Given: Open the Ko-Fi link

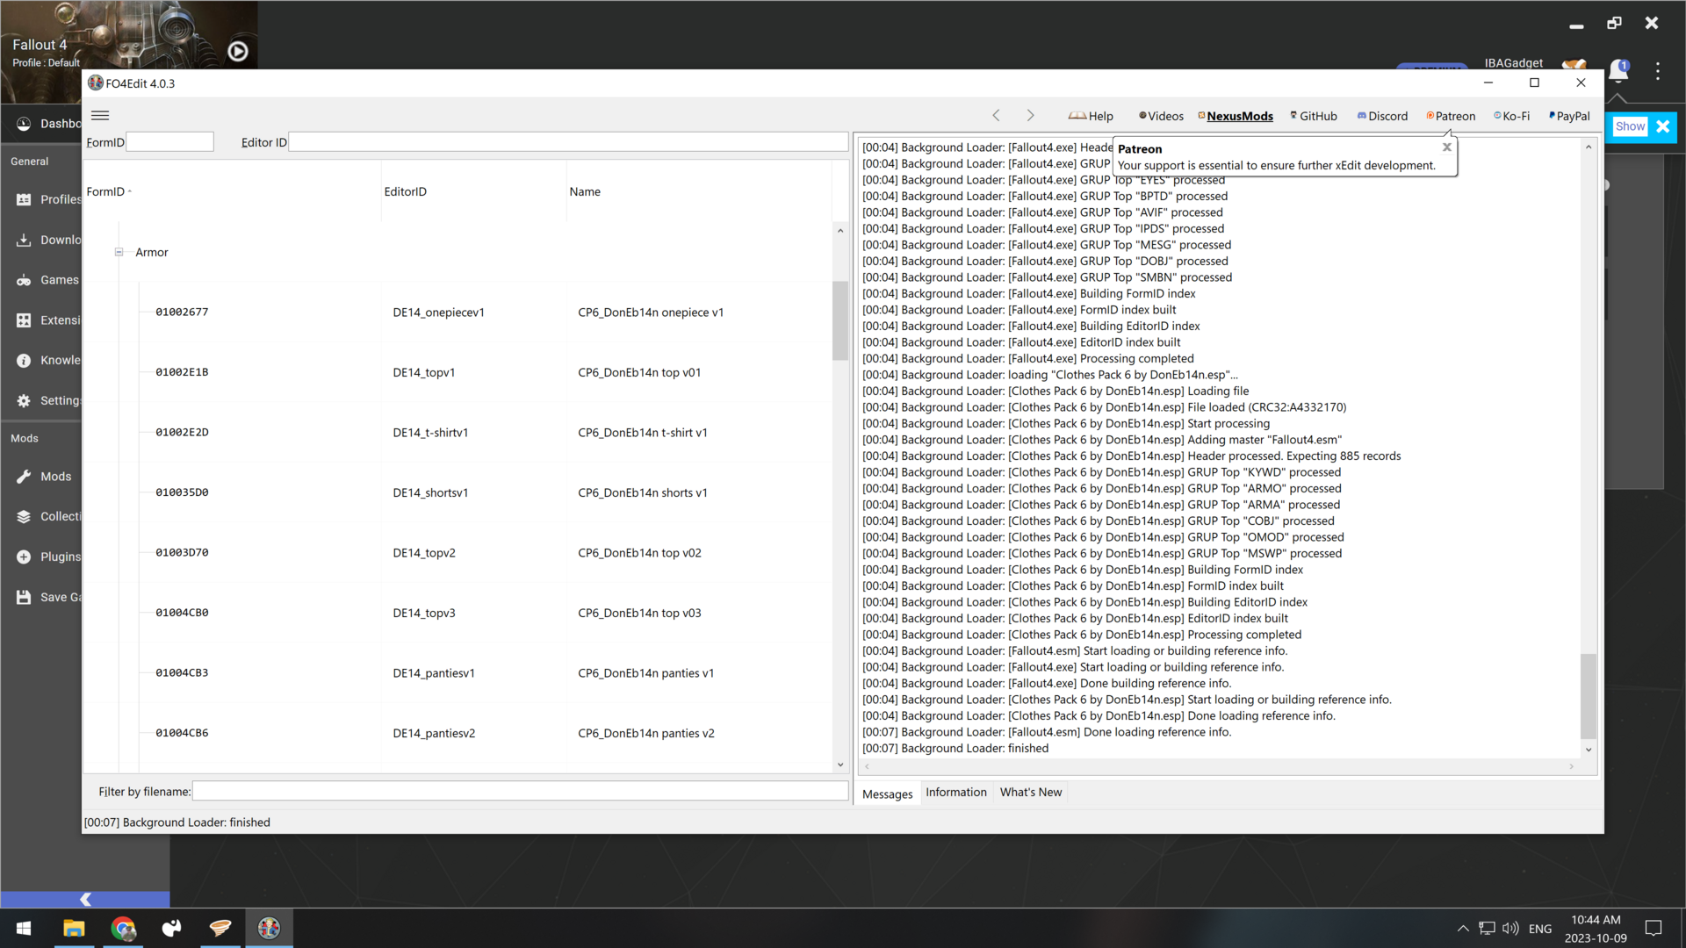Looking at the screenshot, I should 1511,116.
